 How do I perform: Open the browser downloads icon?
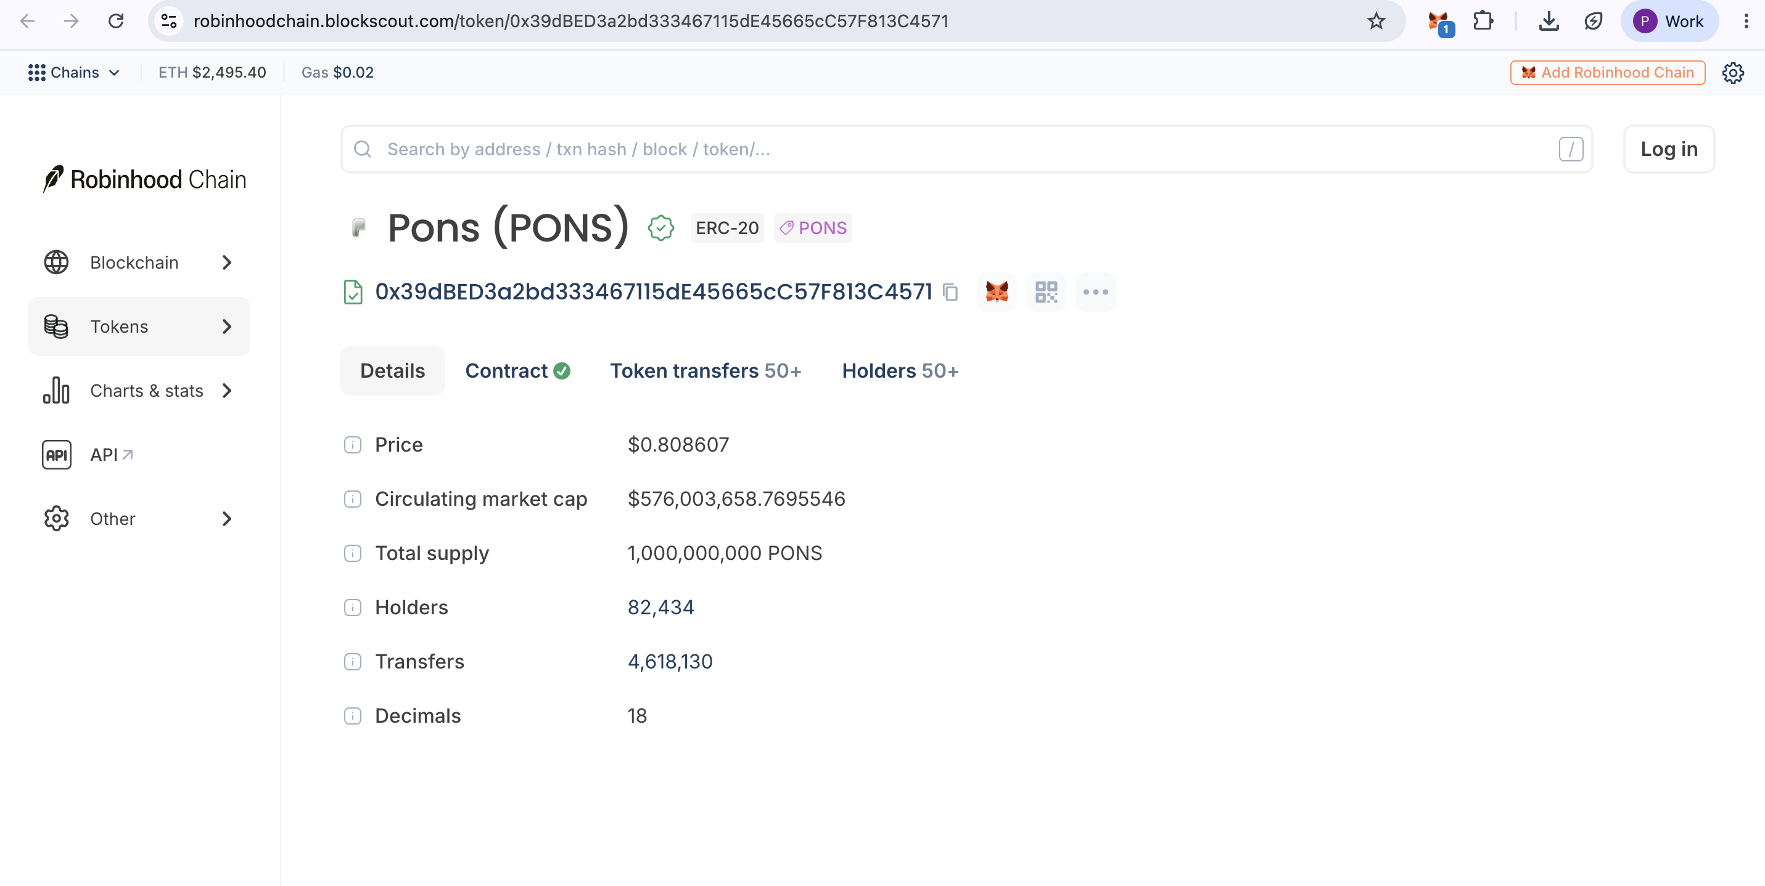(x=1549, y=21)
